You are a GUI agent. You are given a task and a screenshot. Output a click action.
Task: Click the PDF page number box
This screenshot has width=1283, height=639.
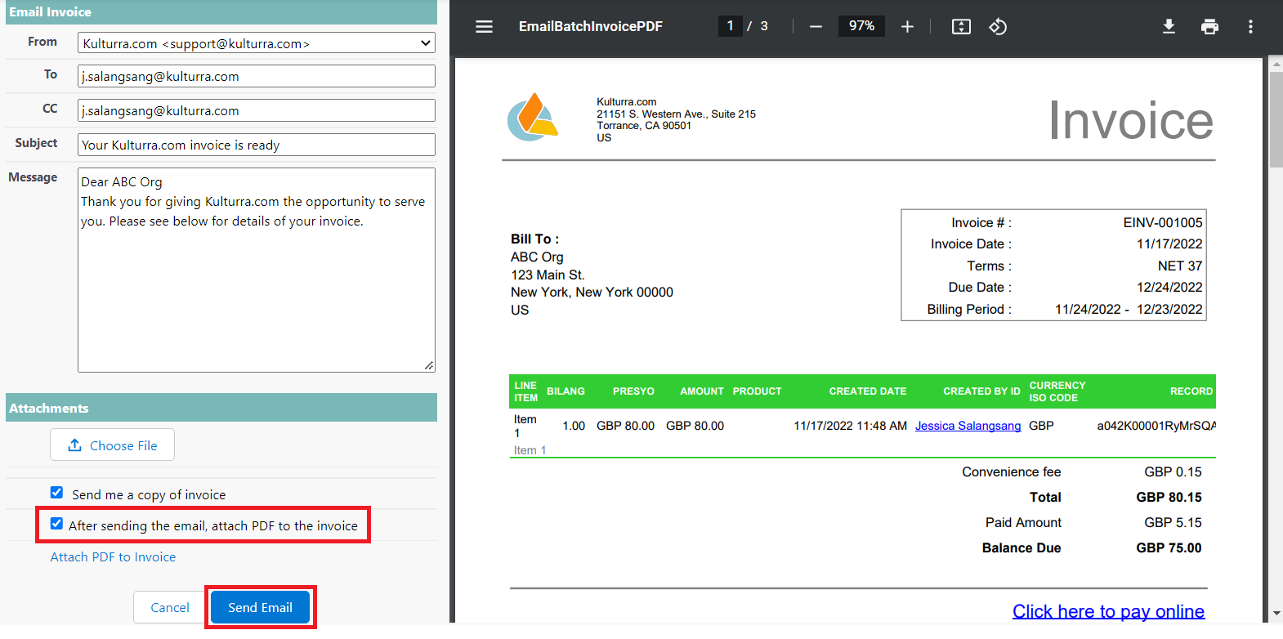point(731,26)
